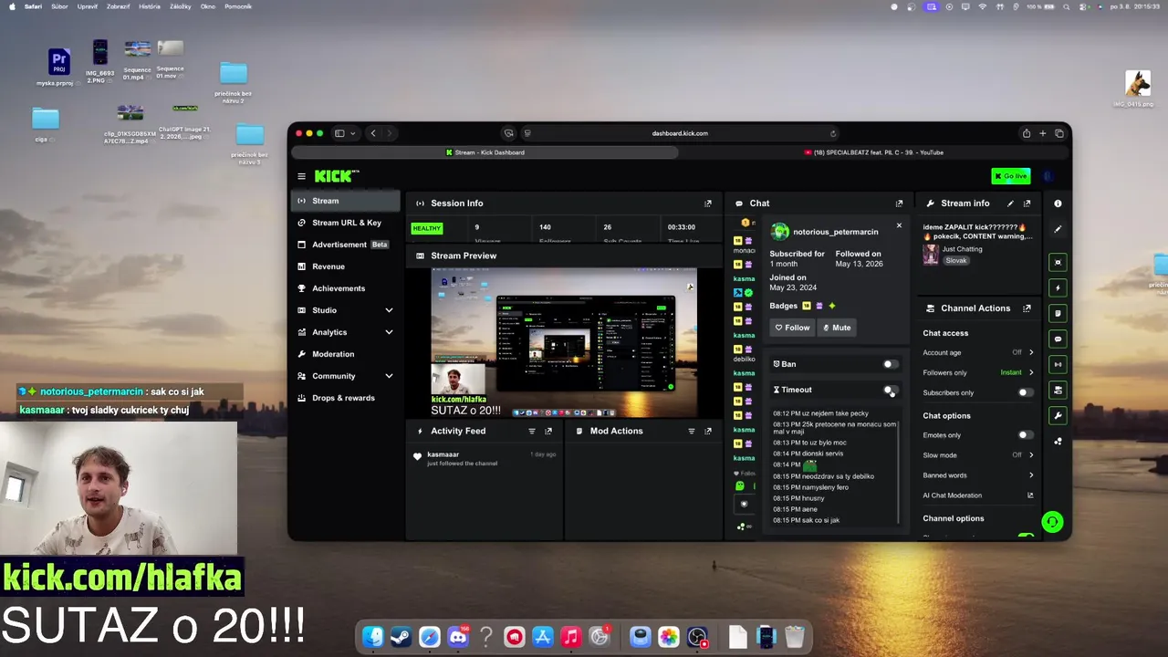The height and width of the screenshot is (657, 1168).
Task: Click the Safari share icon
Action: pos(1027,133)
